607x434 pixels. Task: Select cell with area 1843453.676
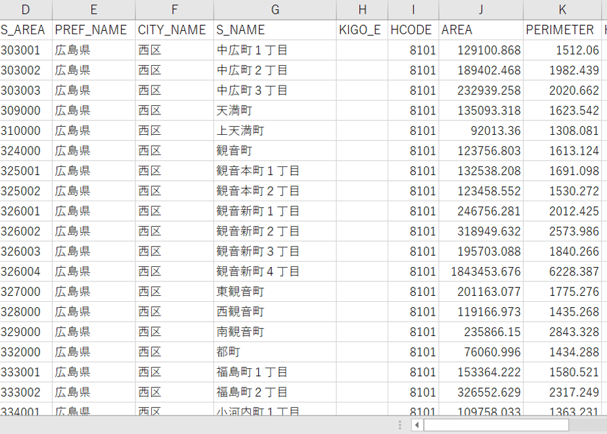tap(481, 272)
